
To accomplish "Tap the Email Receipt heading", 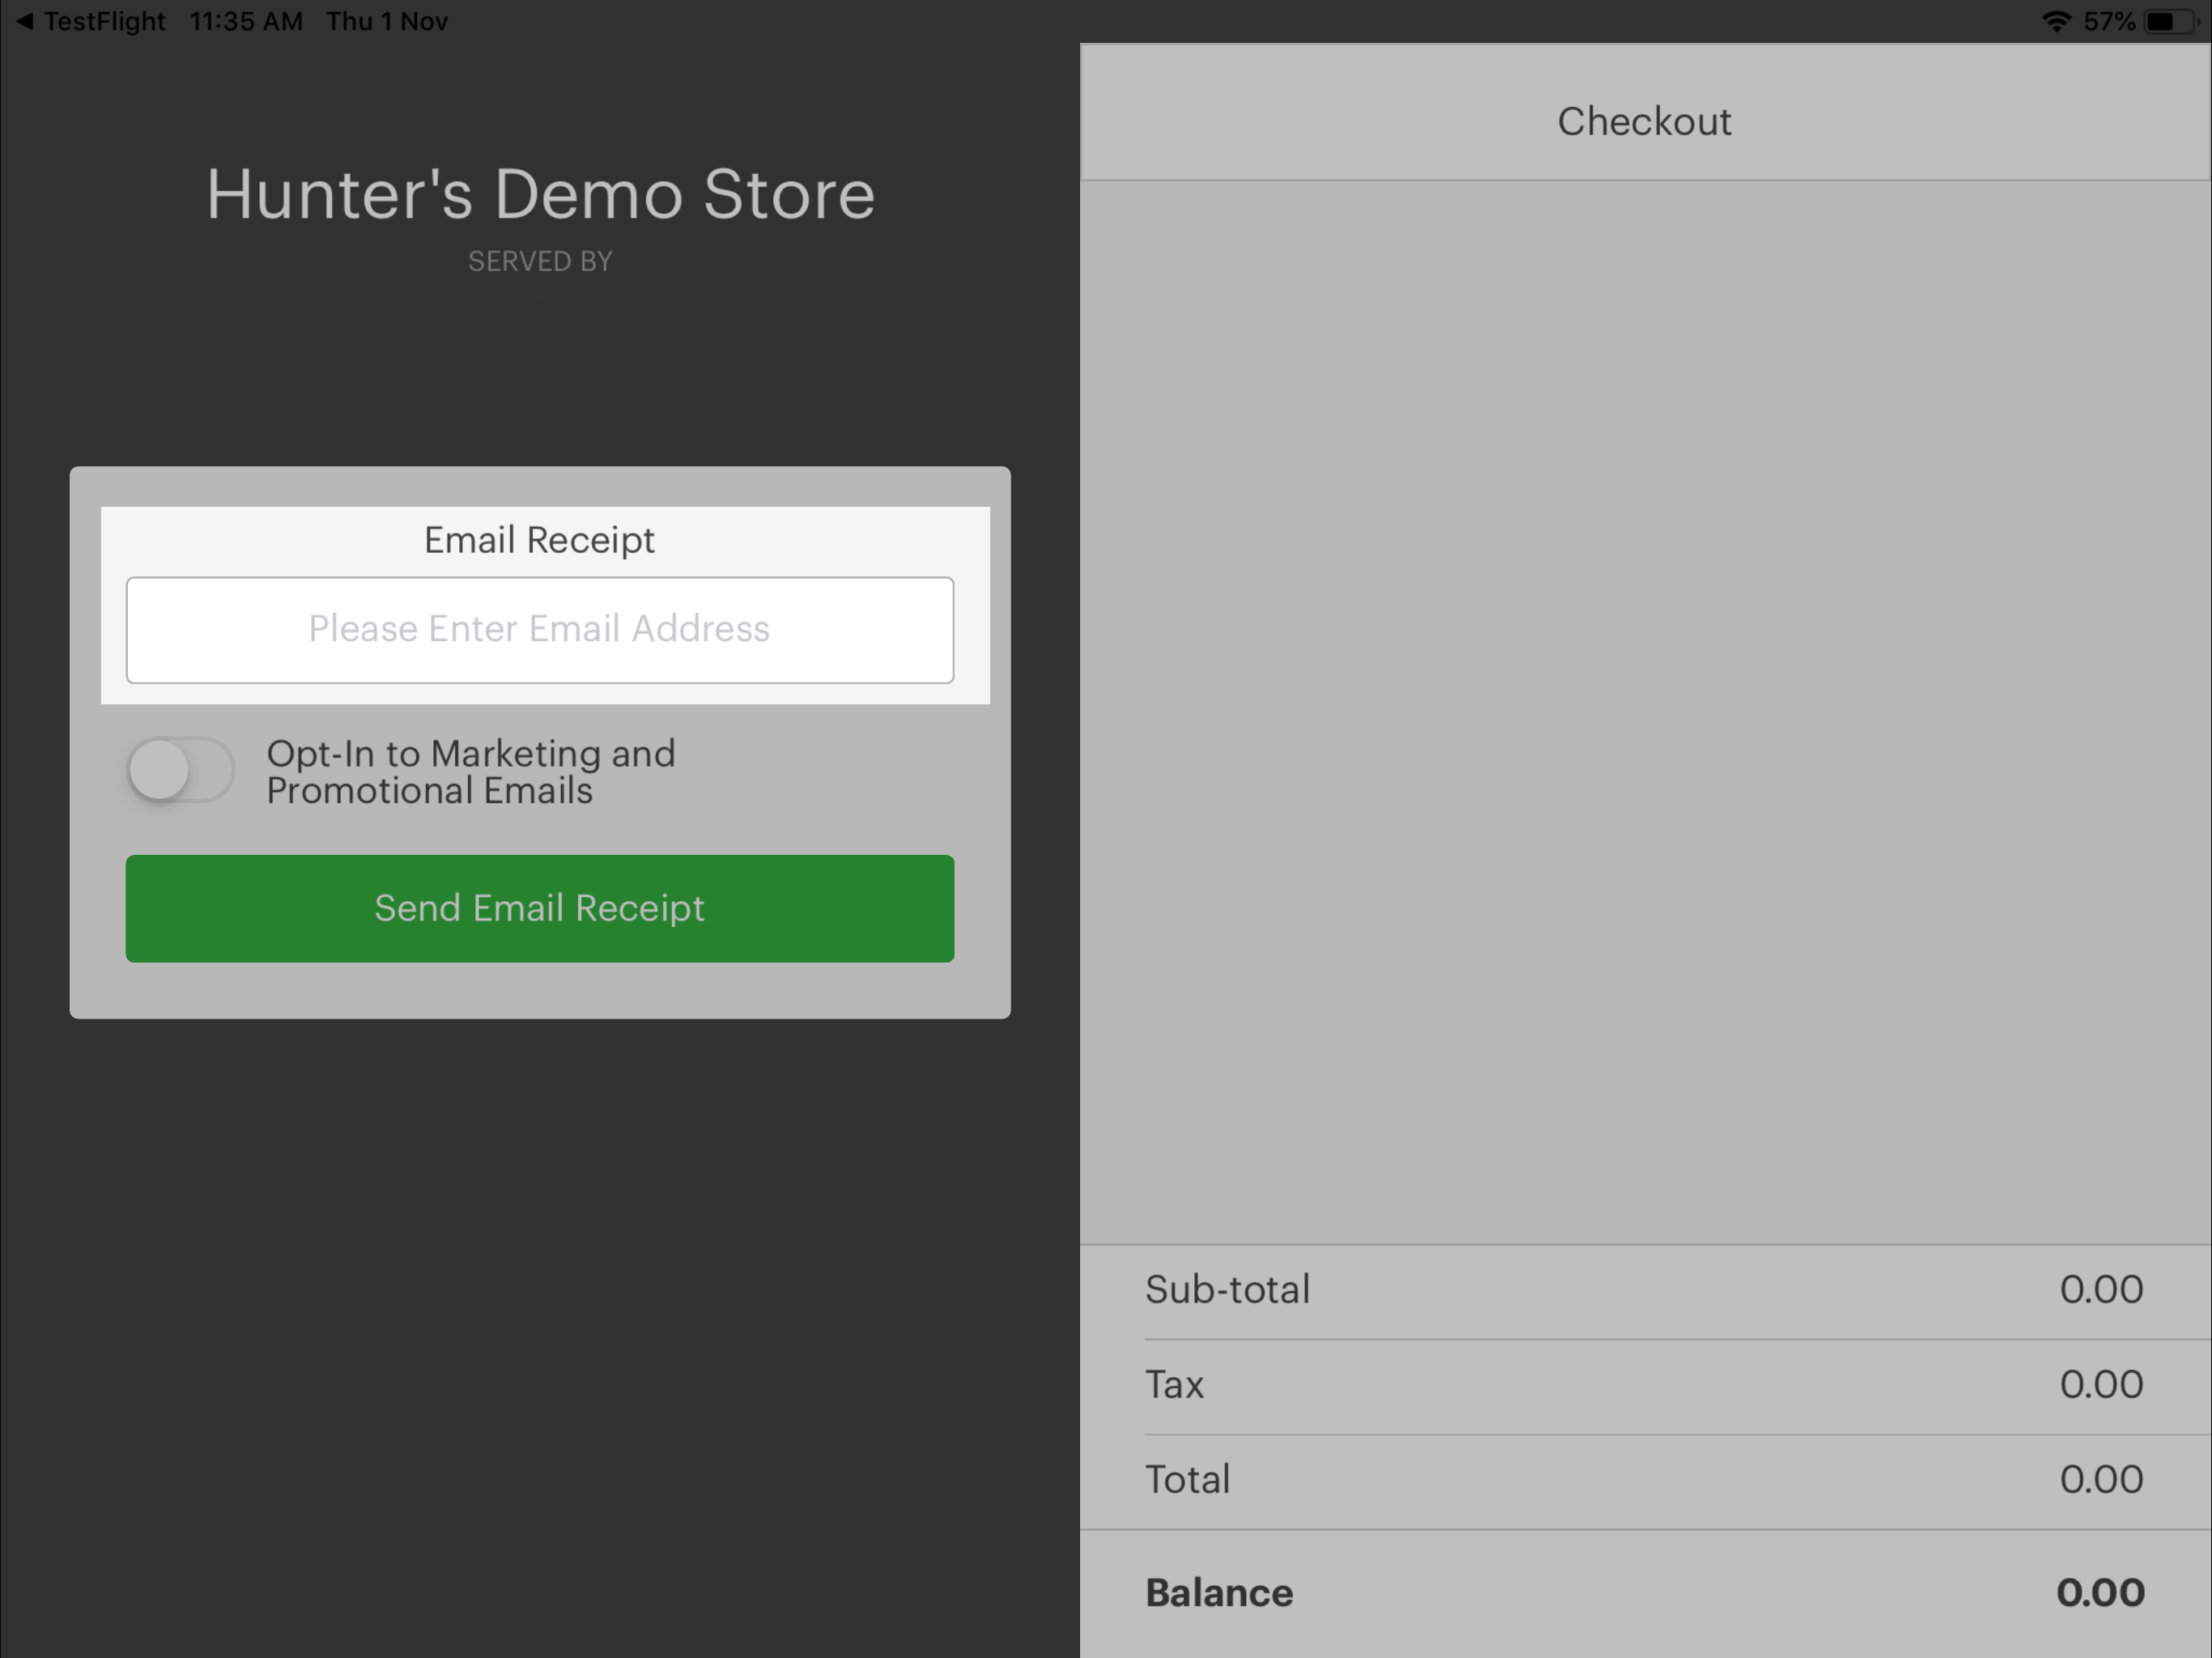I will pos(540,540).
